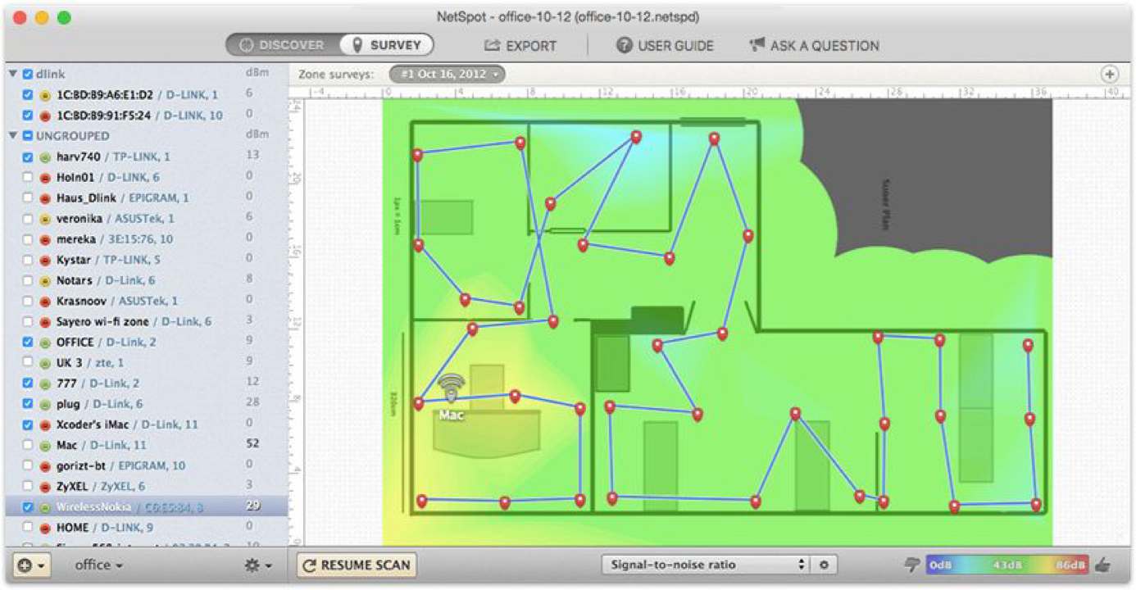
Task: Click the plug network name
Action: coord(68,404)
